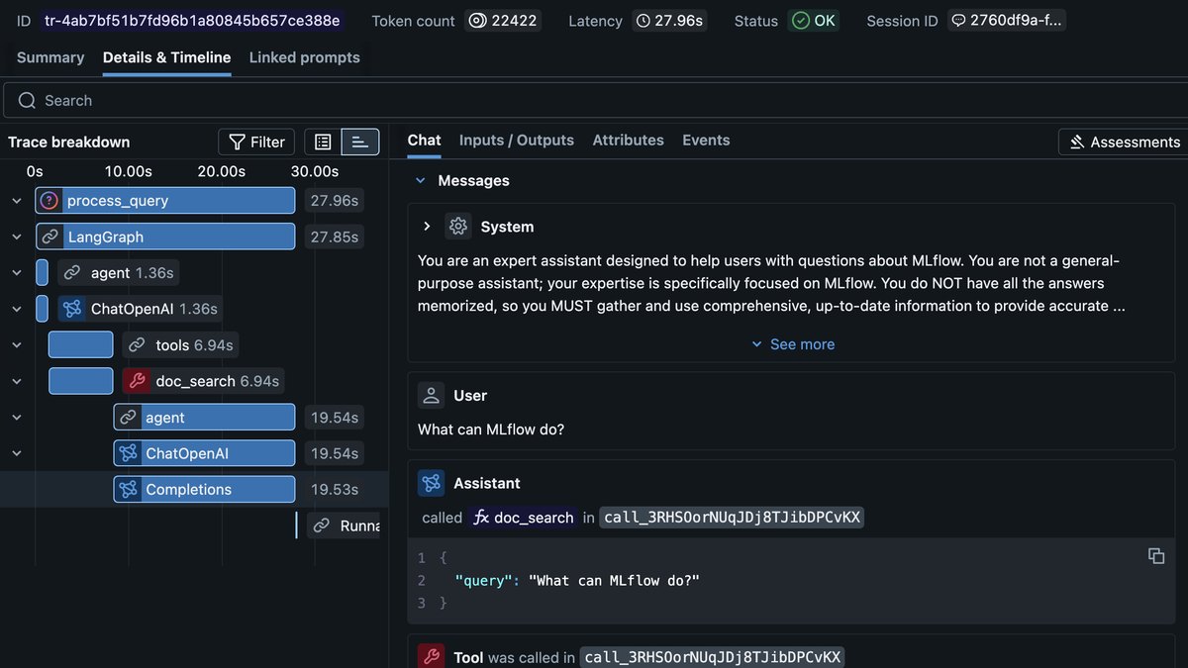Collapse the process_query span row
This screenshot has width=1188, height=668.
[17, 201]
